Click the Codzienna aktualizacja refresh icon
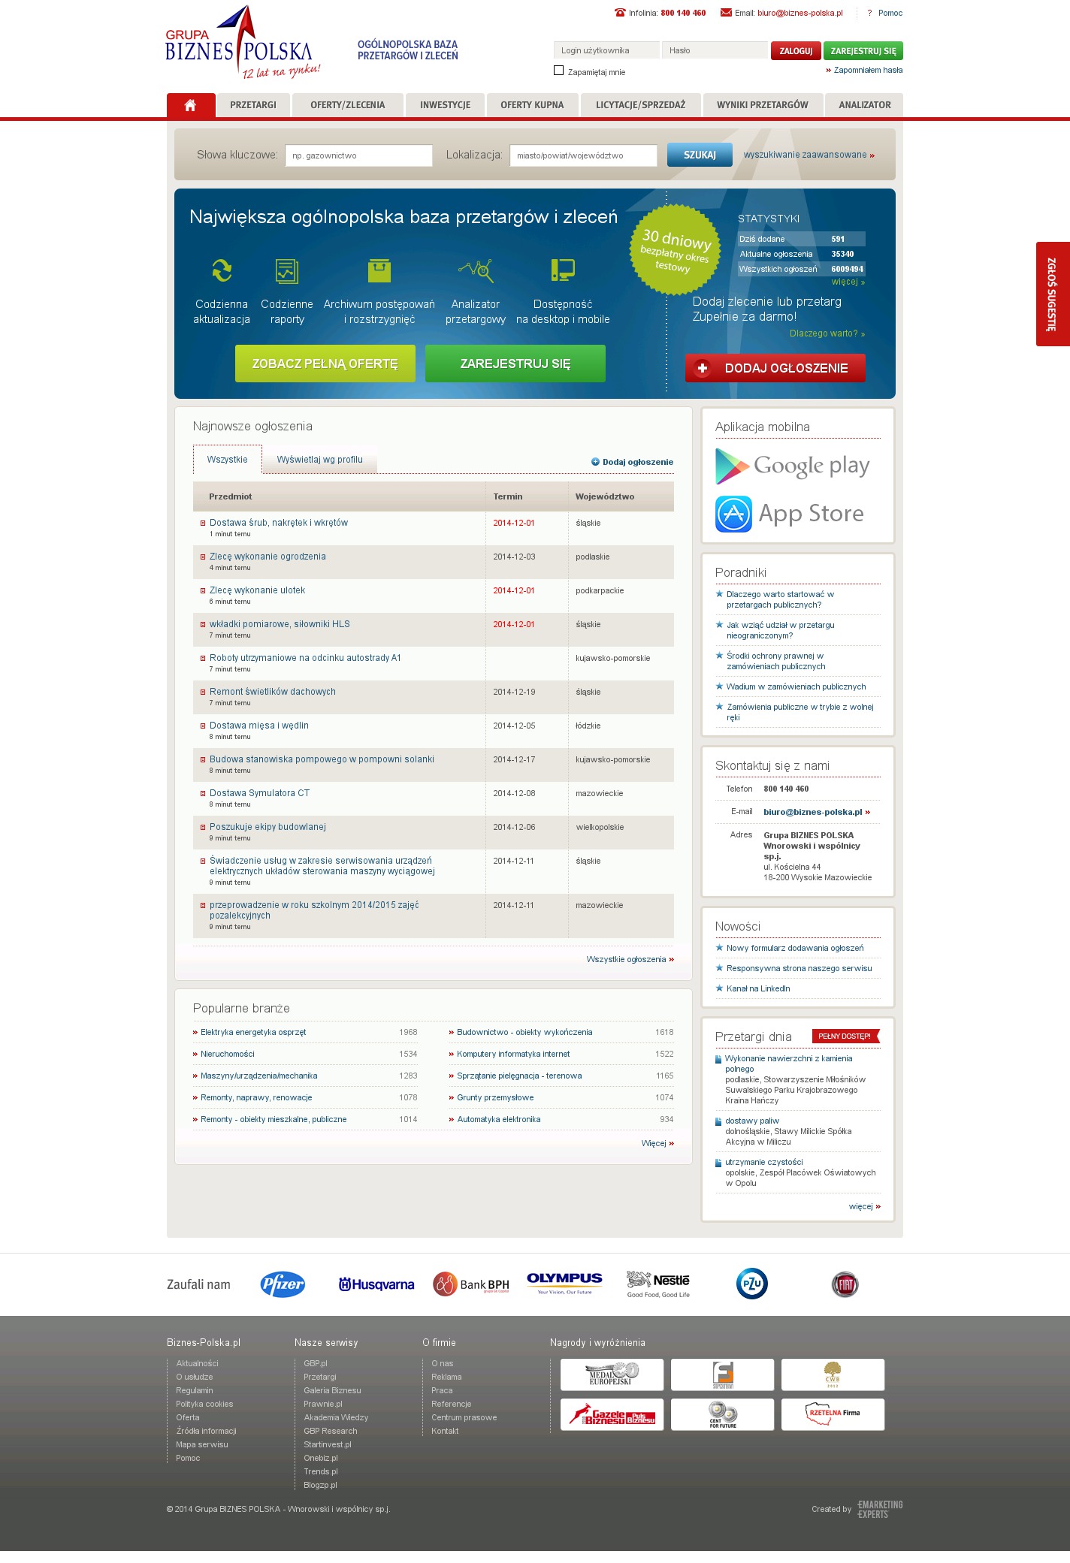Image resolution: width=1070 pixels, height=1563 pixels. pos(222,270)
